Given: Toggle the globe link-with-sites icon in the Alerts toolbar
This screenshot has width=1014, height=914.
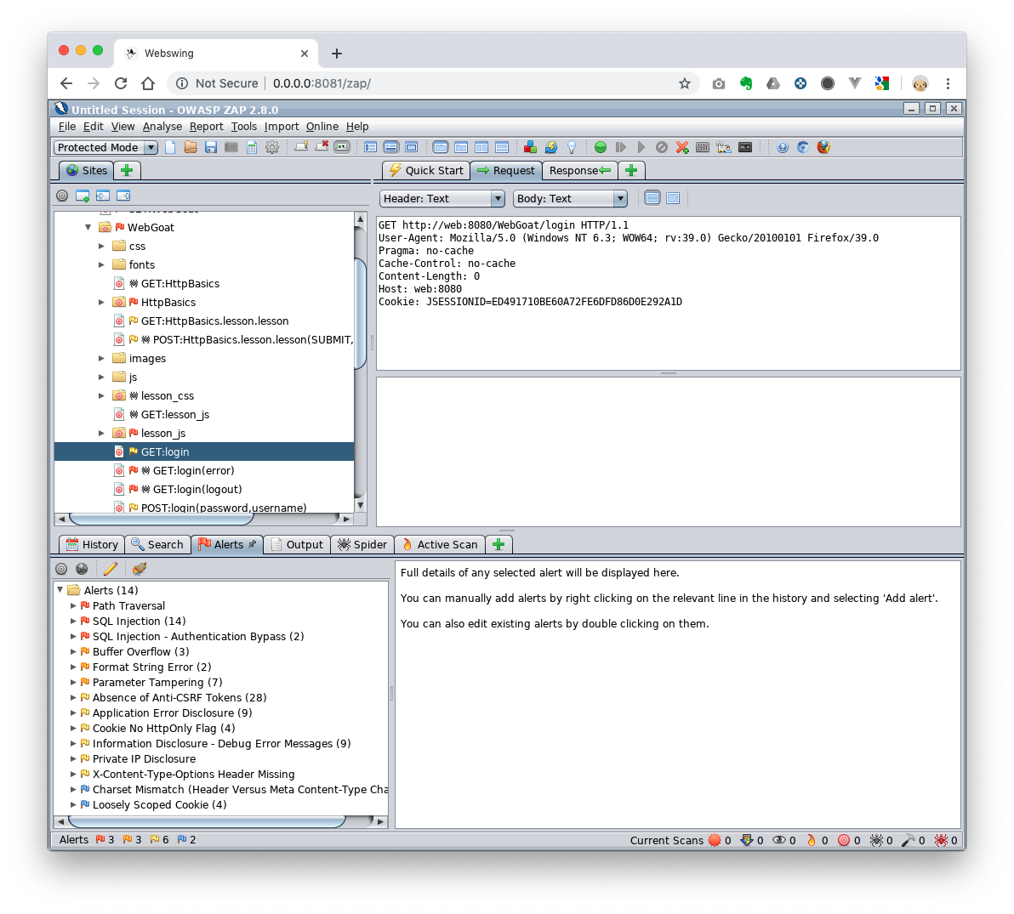Looking at the screenshot, I should click(83, 569).
